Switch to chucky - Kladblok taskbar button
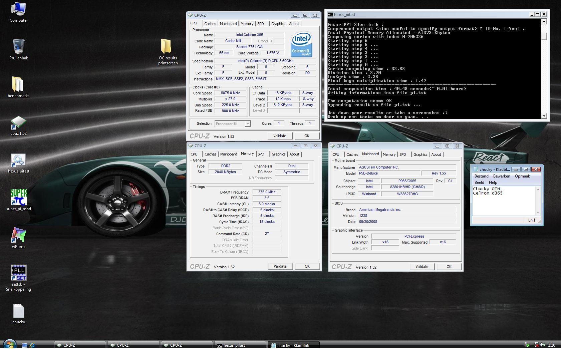 (294, 345)
